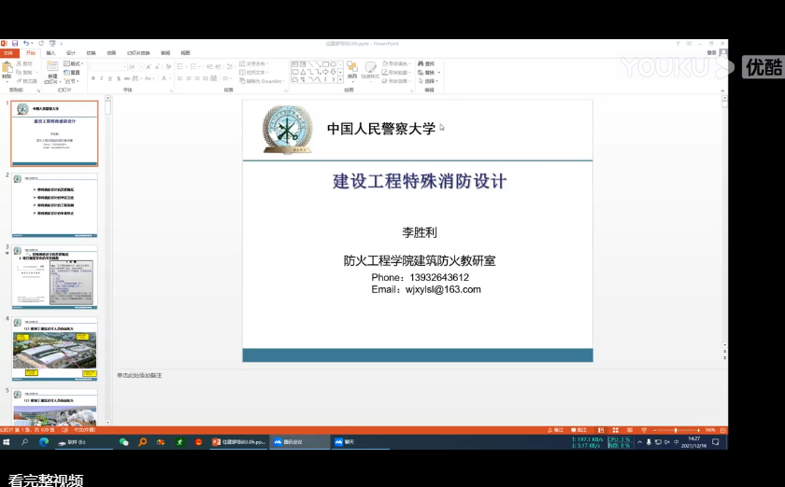Screen dimensions: 785x487
Task: Open the Shape Fill (形状填充) dropdown
Action: pyautogui.click(x=395, y=64)
